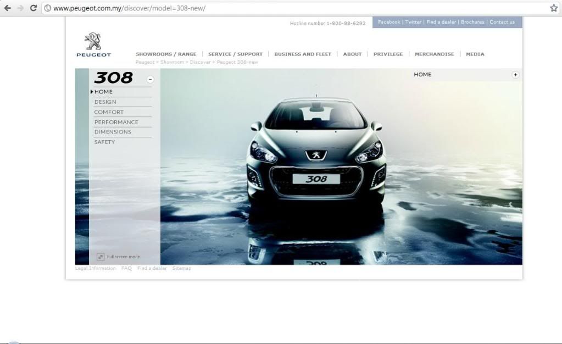562x344 pixels.
Task: Select Design in the 308 sidebar
Action: pos(105,102)
